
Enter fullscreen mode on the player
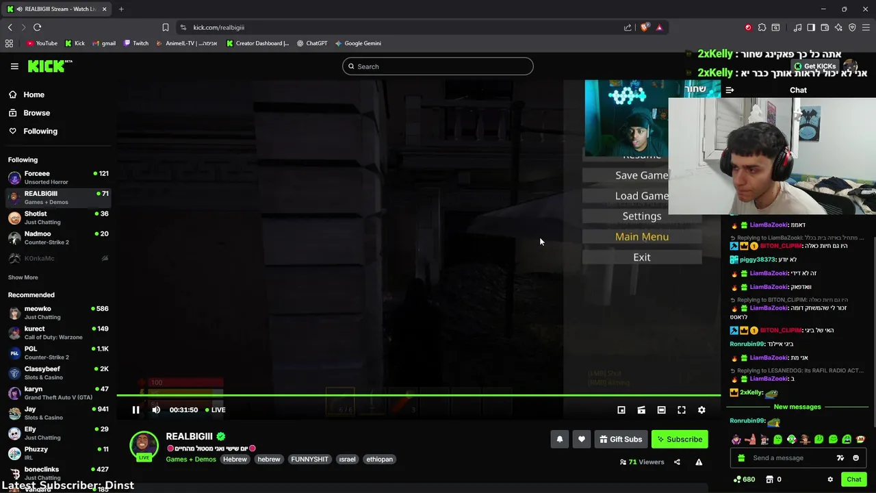coord(682,409)
